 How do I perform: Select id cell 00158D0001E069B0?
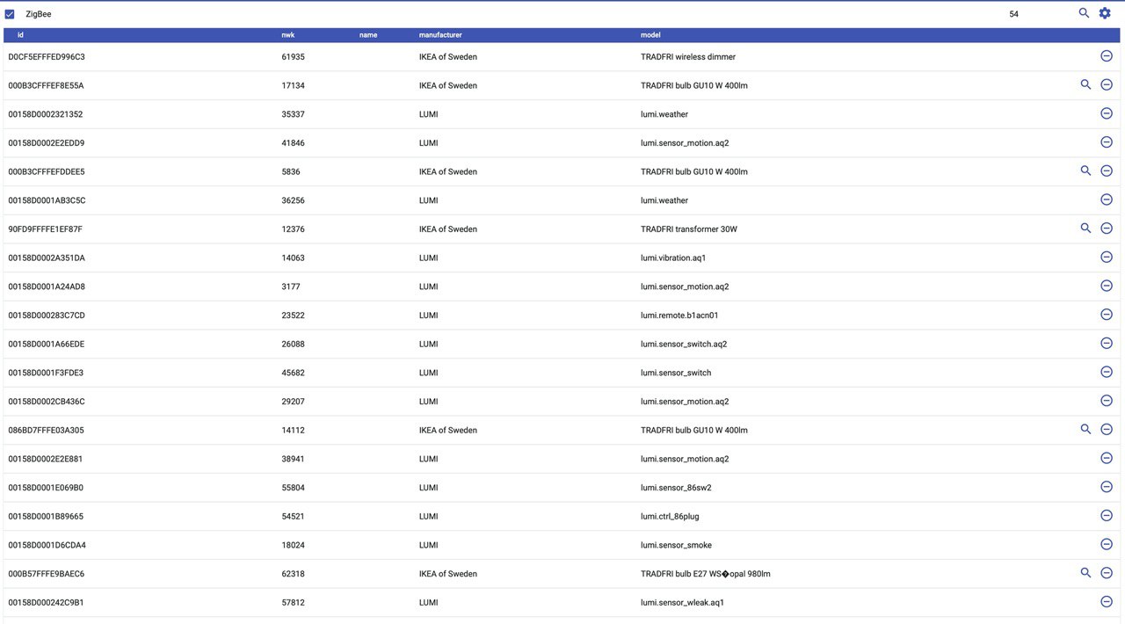coord(46,487)
